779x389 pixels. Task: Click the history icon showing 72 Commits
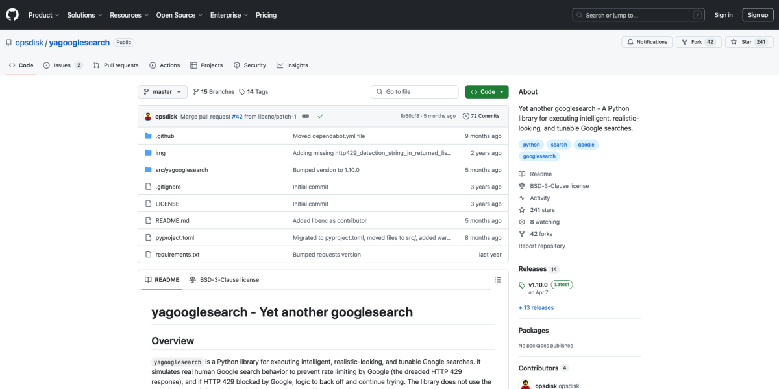coord(465,116)
